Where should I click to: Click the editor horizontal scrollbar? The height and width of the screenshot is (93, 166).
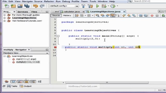pyautogui.click(x=107, y=83)
